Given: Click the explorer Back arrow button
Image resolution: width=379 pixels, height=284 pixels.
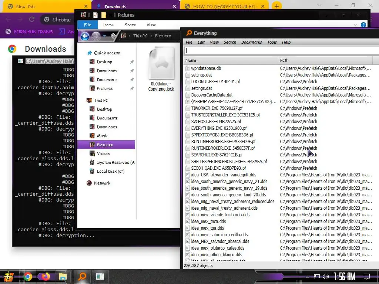Looking at the screenshot, I should [85, 36].
